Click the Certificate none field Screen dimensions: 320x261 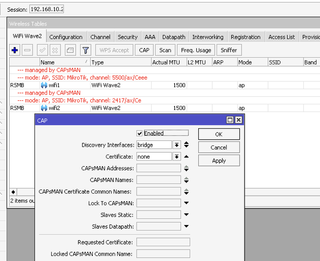[154, 157]
